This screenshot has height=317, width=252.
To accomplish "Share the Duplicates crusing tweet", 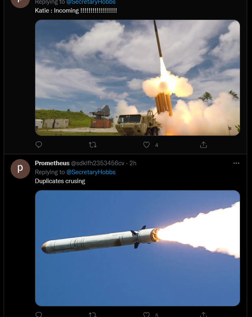I will click(203, 315).
